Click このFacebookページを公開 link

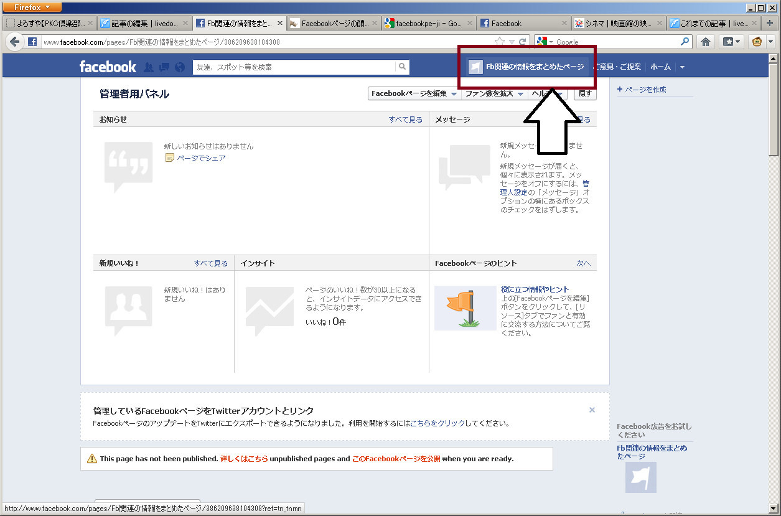(x=396, y=459)
